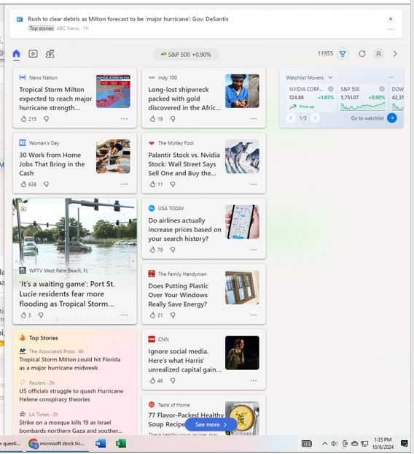
Task: Like the Port St. Lucie flooding story
Action: pyautogui.click(x=23, y=315)
